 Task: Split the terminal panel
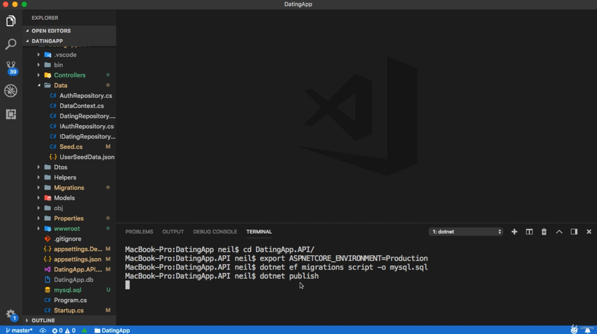coord(529,232)
